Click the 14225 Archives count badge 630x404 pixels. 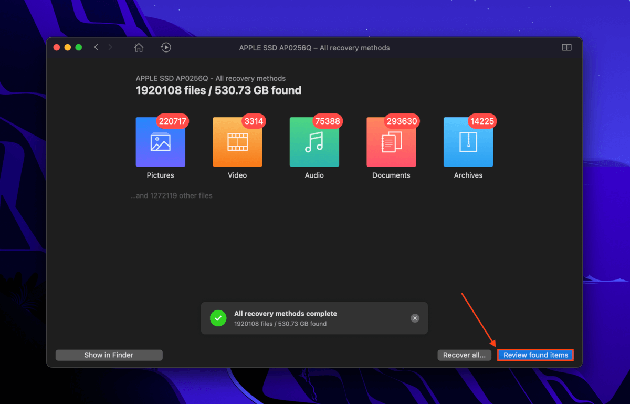coord(482,121)
